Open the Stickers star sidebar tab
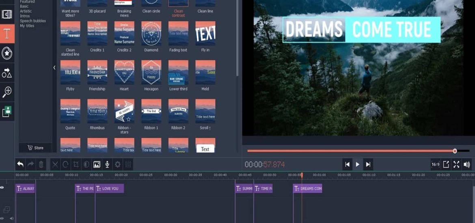The image size is (475, 223). (x=7, y=53)
